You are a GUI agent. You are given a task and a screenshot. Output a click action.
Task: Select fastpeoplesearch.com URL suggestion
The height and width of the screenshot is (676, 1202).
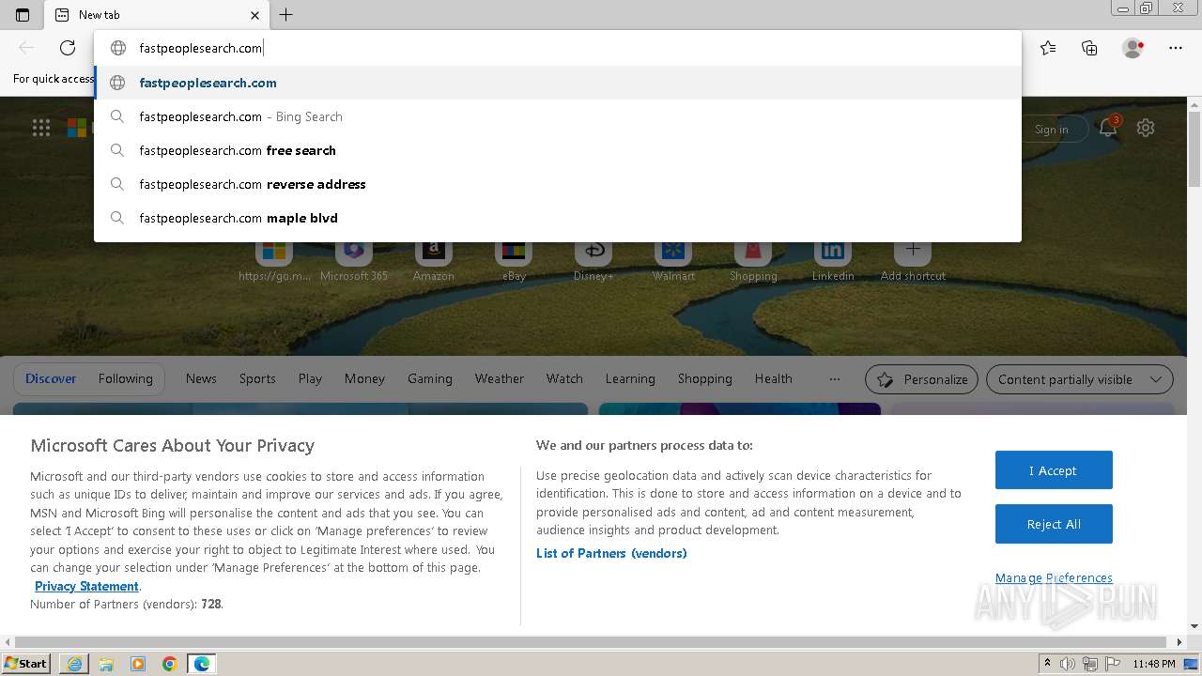point(558,83)
